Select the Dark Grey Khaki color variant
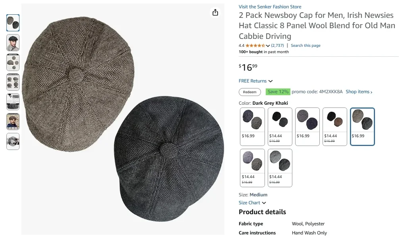 pyautogui.click(x=362, y=126)
